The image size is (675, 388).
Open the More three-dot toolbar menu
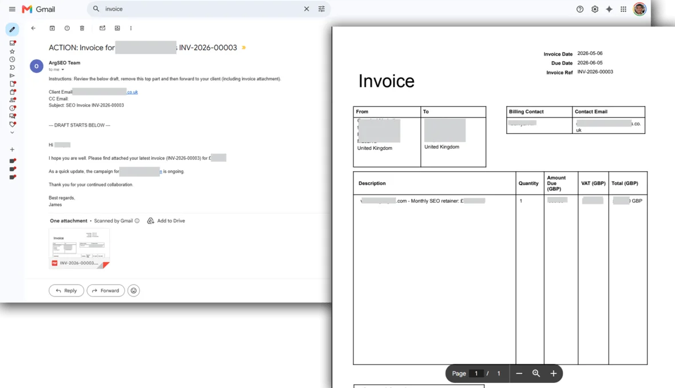(131, 28)
